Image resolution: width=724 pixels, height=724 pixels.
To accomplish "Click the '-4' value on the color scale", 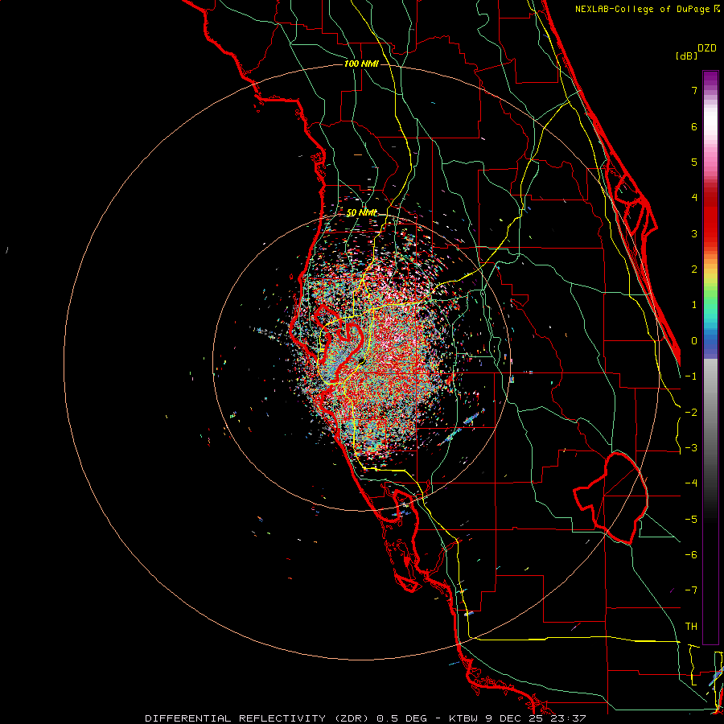I will [x=691, y=483].
